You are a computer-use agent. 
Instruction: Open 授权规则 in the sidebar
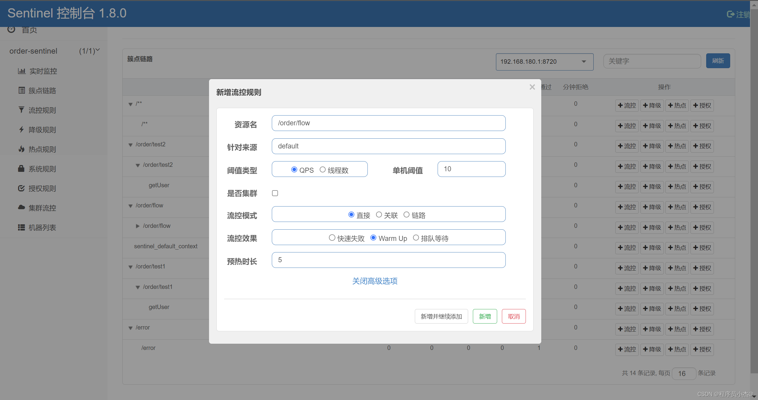coord(42,188)
